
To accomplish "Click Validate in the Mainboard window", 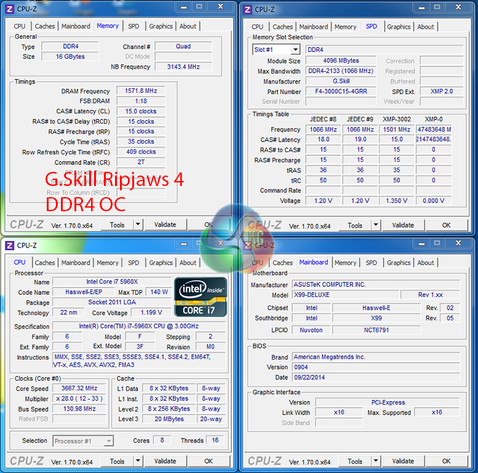I will (x=403, y=461).
